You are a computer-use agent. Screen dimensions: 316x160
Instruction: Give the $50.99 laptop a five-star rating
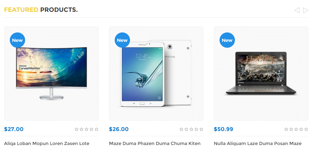click(x=306, y=129)
